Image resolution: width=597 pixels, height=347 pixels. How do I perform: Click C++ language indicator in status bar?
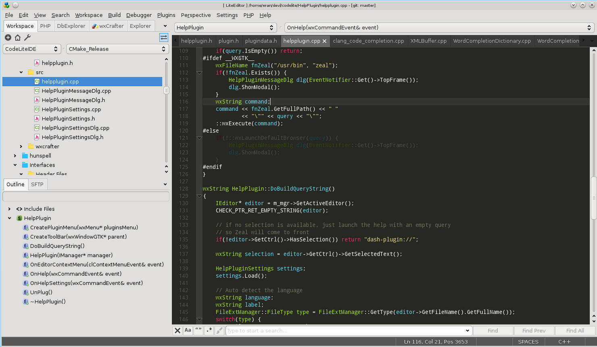564,342
